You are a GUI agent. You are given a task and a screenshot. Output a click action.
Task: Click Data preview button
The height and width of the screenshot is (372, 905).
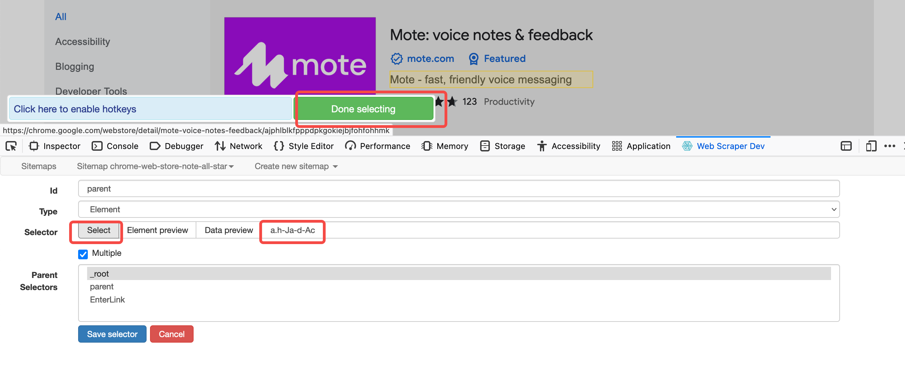(229, 230)
